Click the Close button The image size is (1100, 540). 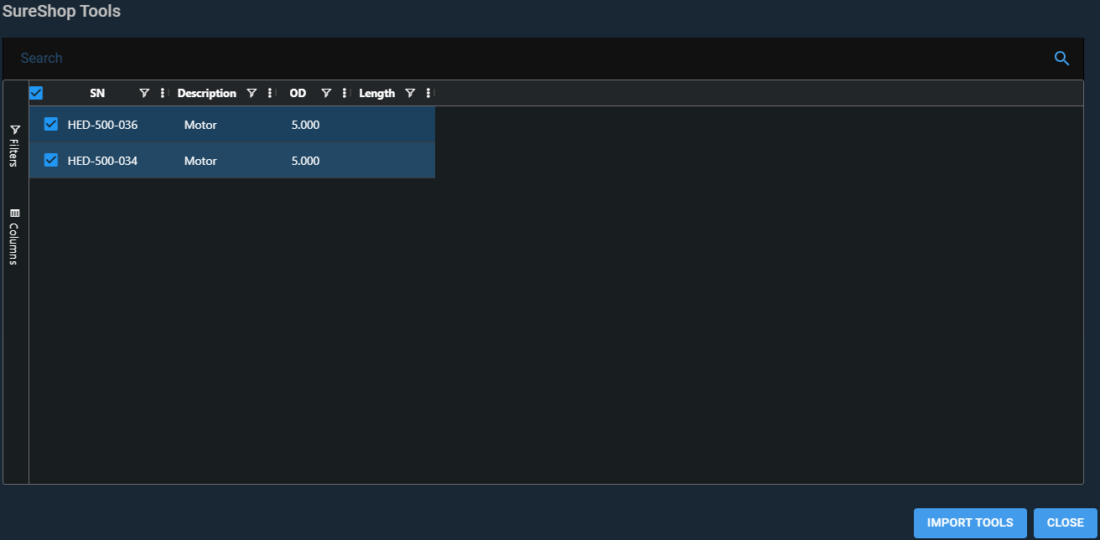[x=1066, y=522]
